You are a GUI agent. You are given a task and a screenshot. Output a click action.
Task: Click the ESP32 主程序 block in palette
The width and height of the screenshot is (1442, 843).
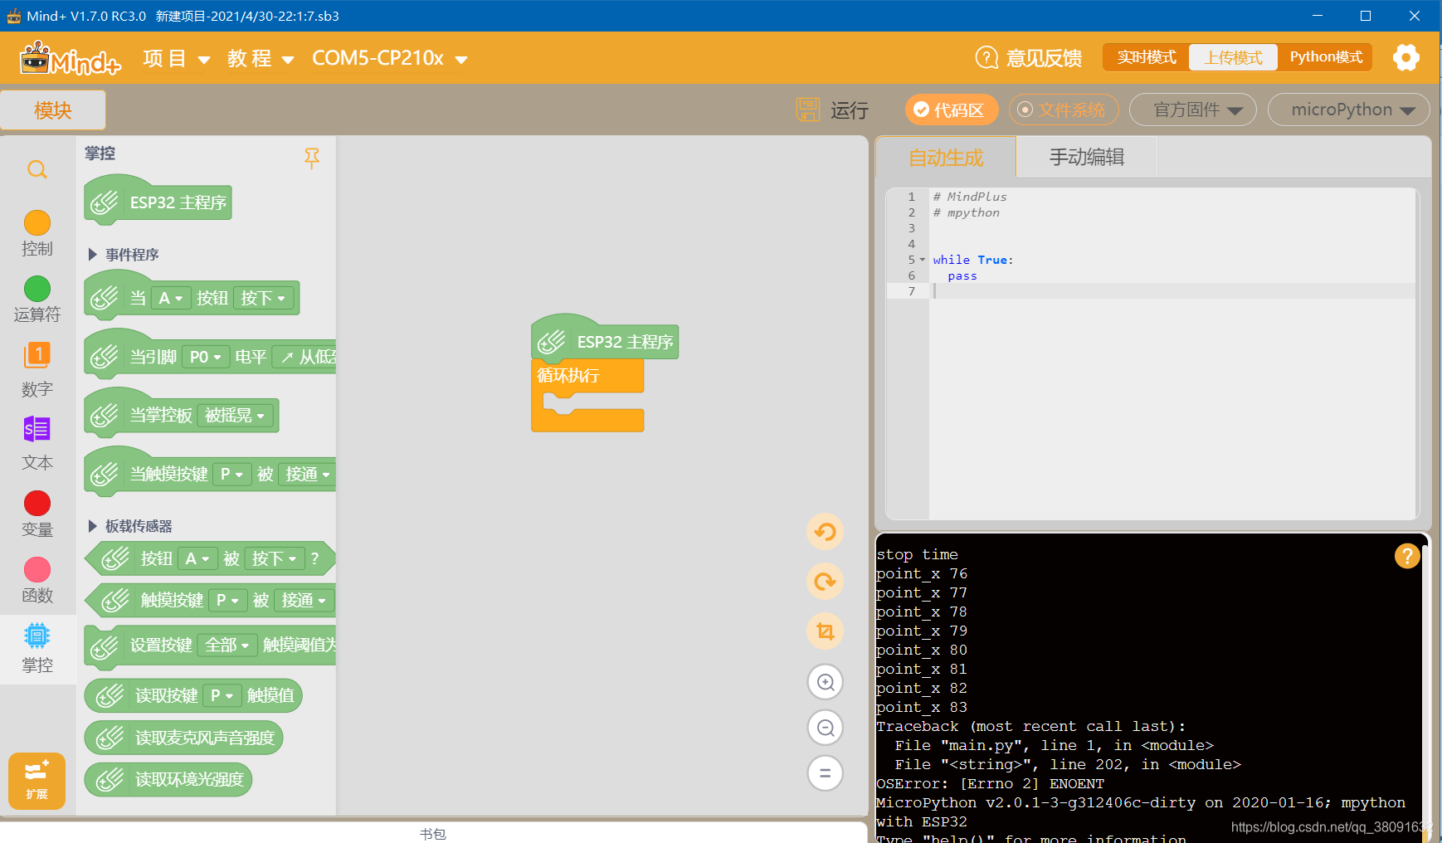[x=158, y=202]
